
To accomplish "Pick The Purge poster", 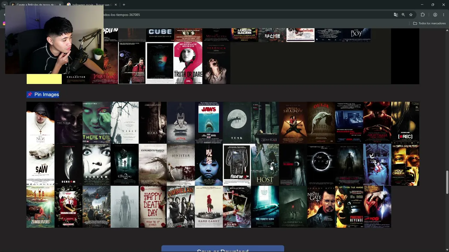I will tap(68, 122).
